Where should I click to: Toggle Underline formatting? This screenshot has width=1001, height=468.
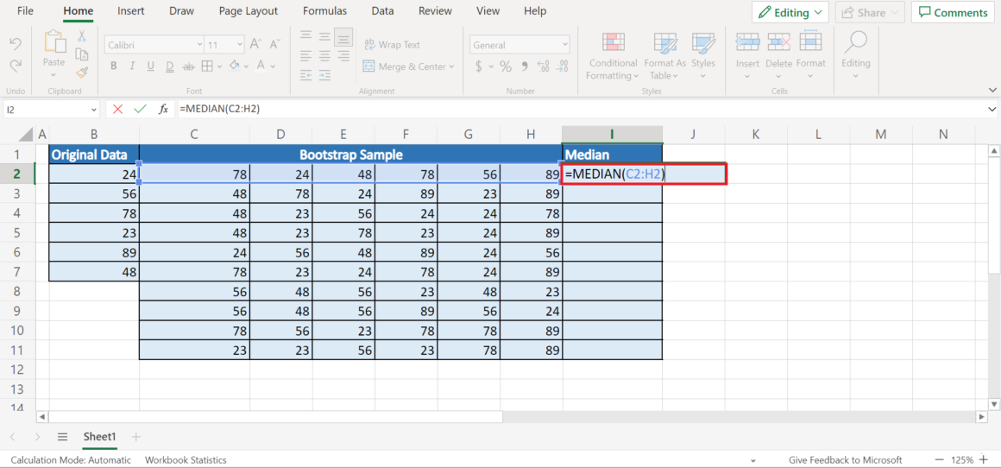[151, 66]
